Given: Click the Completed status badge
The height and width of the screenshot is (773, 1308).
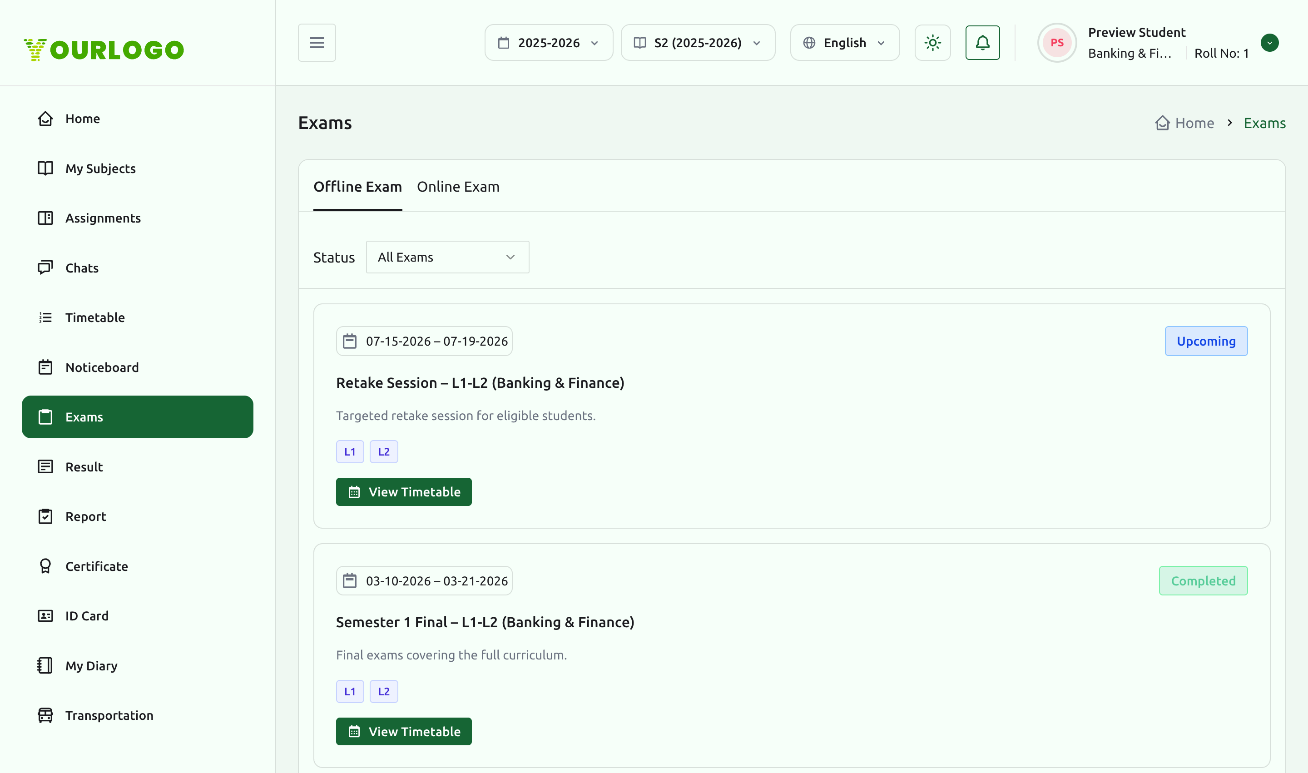Looking at the screenshot, I should [x=1203, y=581].
